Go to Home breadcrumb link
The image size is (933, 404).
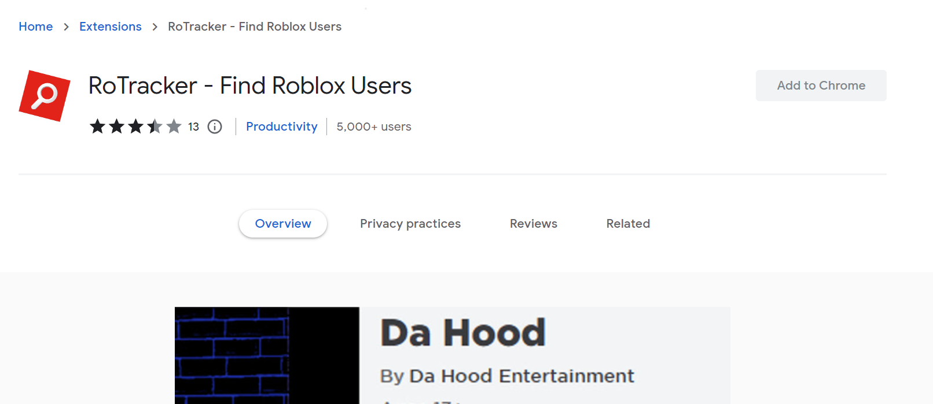[x=36, y=27]
